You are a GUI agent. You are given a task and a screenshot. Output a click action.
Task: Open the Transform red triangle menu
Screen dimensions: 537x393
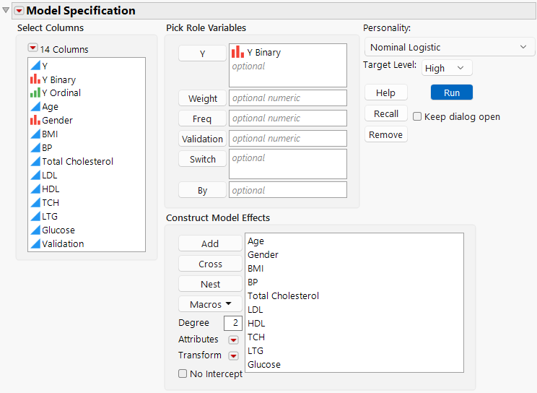[233, 355]
